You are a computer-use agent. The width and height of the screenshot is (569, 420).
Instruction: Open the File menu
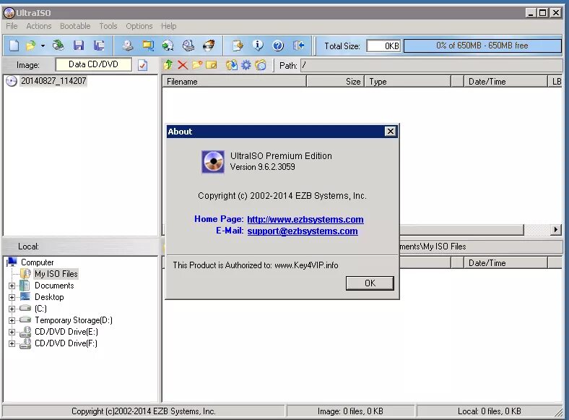point(12,26)
